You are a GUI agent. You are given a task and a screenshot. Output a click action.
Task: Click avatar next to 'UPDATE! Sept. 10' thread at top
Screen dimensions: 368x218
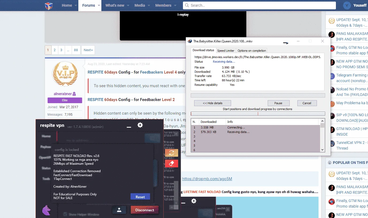332,21
